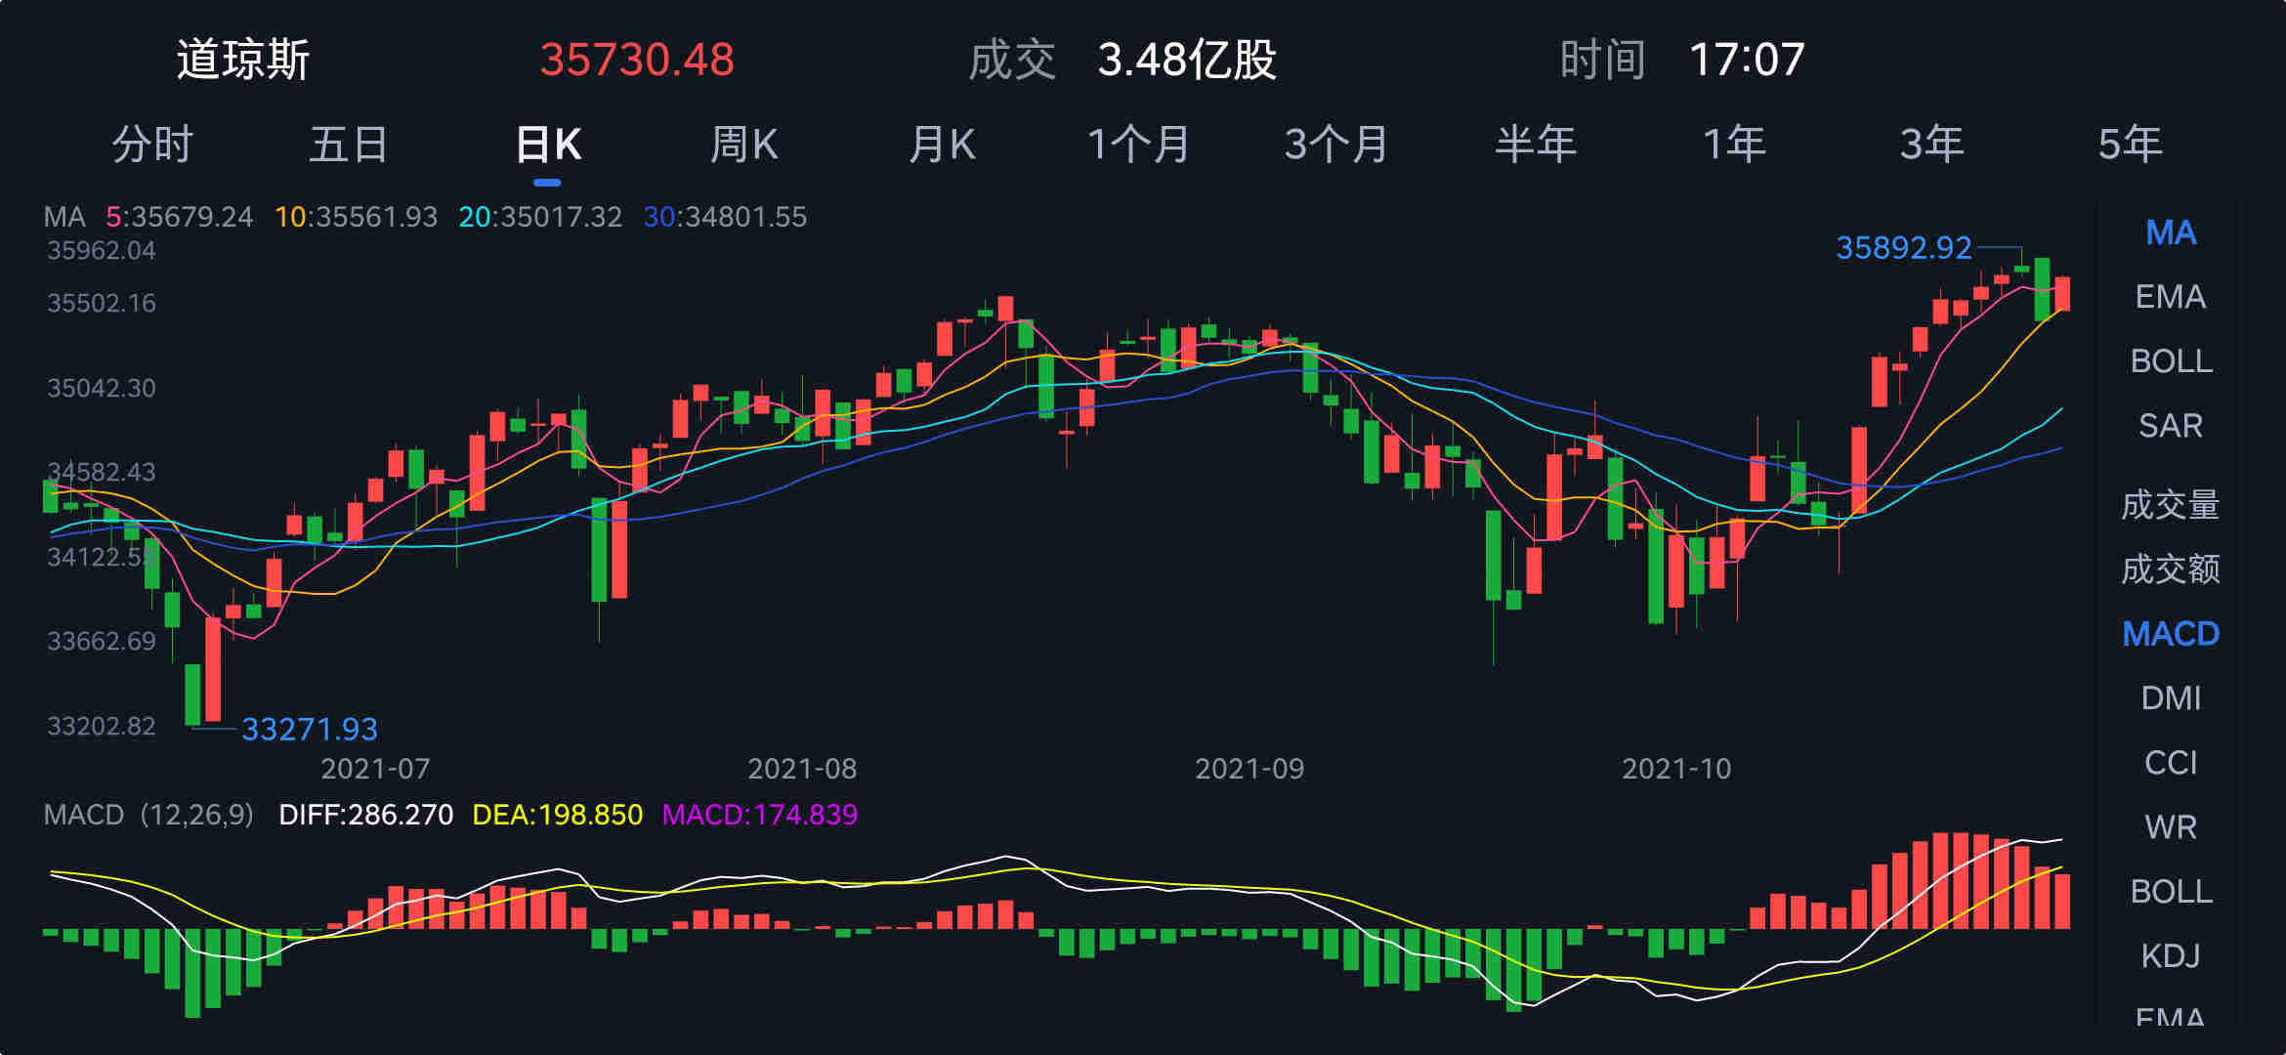Viewport: 2286px width, 1055px height.
Task: Click the MA 5:35679.24 legend value
Action: tap(179, 217)
